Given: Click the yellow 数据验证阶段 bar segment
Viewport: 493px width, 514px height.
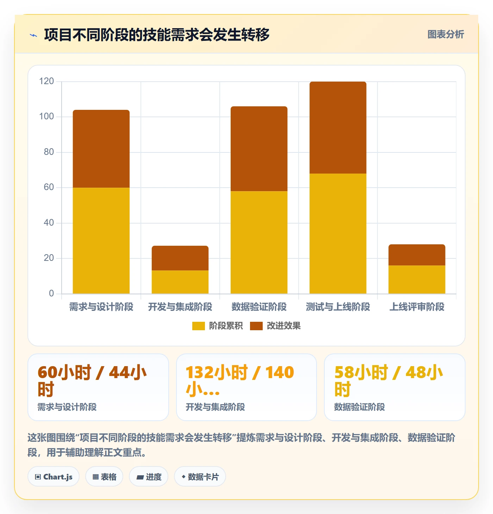Looking at the screenshot, I should click(x=259, y=243).
